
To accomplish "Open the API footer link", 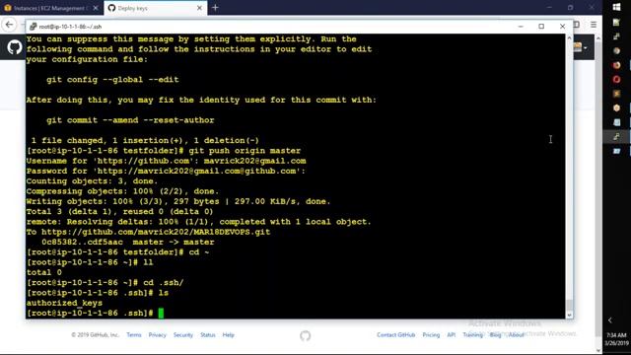I will pyautogui.click(x=452, y=335).
